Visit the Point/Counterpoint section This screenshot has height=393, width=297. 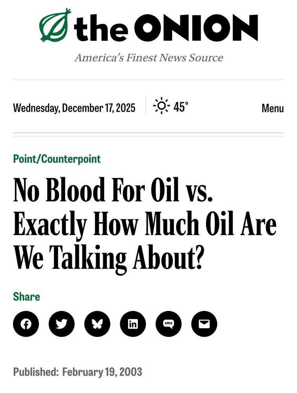57,159
